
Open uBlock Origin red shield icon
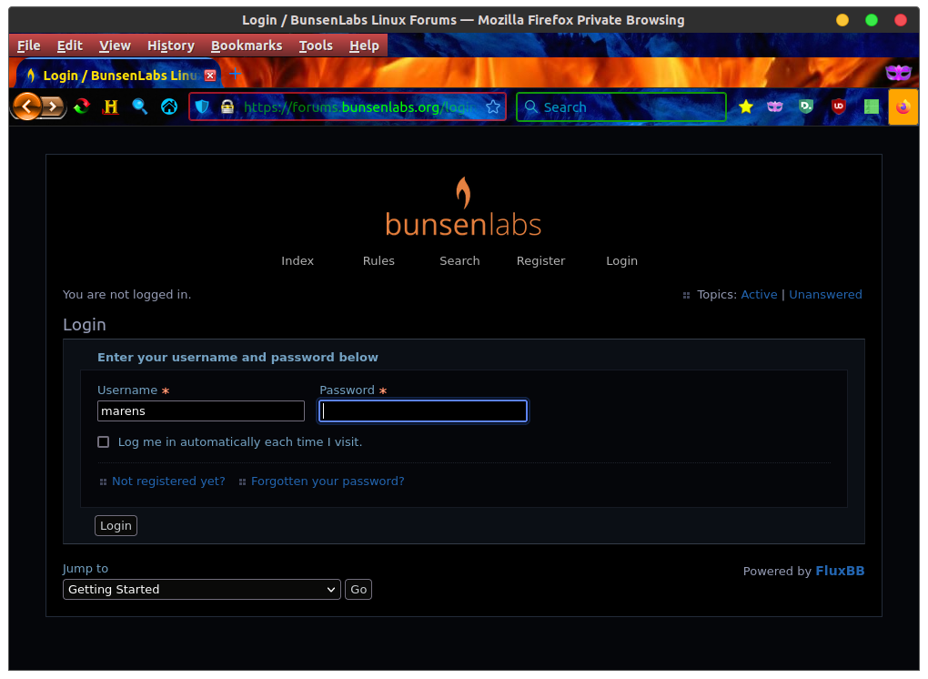[839, 106]
